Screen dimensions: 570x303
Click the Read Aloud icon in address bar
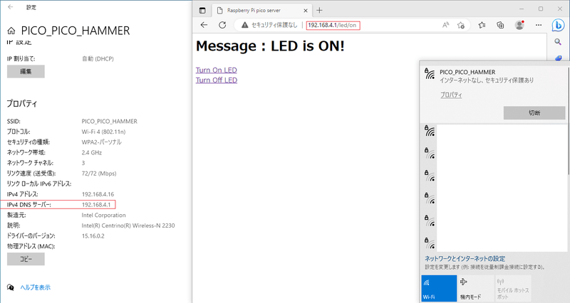point(445,25)
